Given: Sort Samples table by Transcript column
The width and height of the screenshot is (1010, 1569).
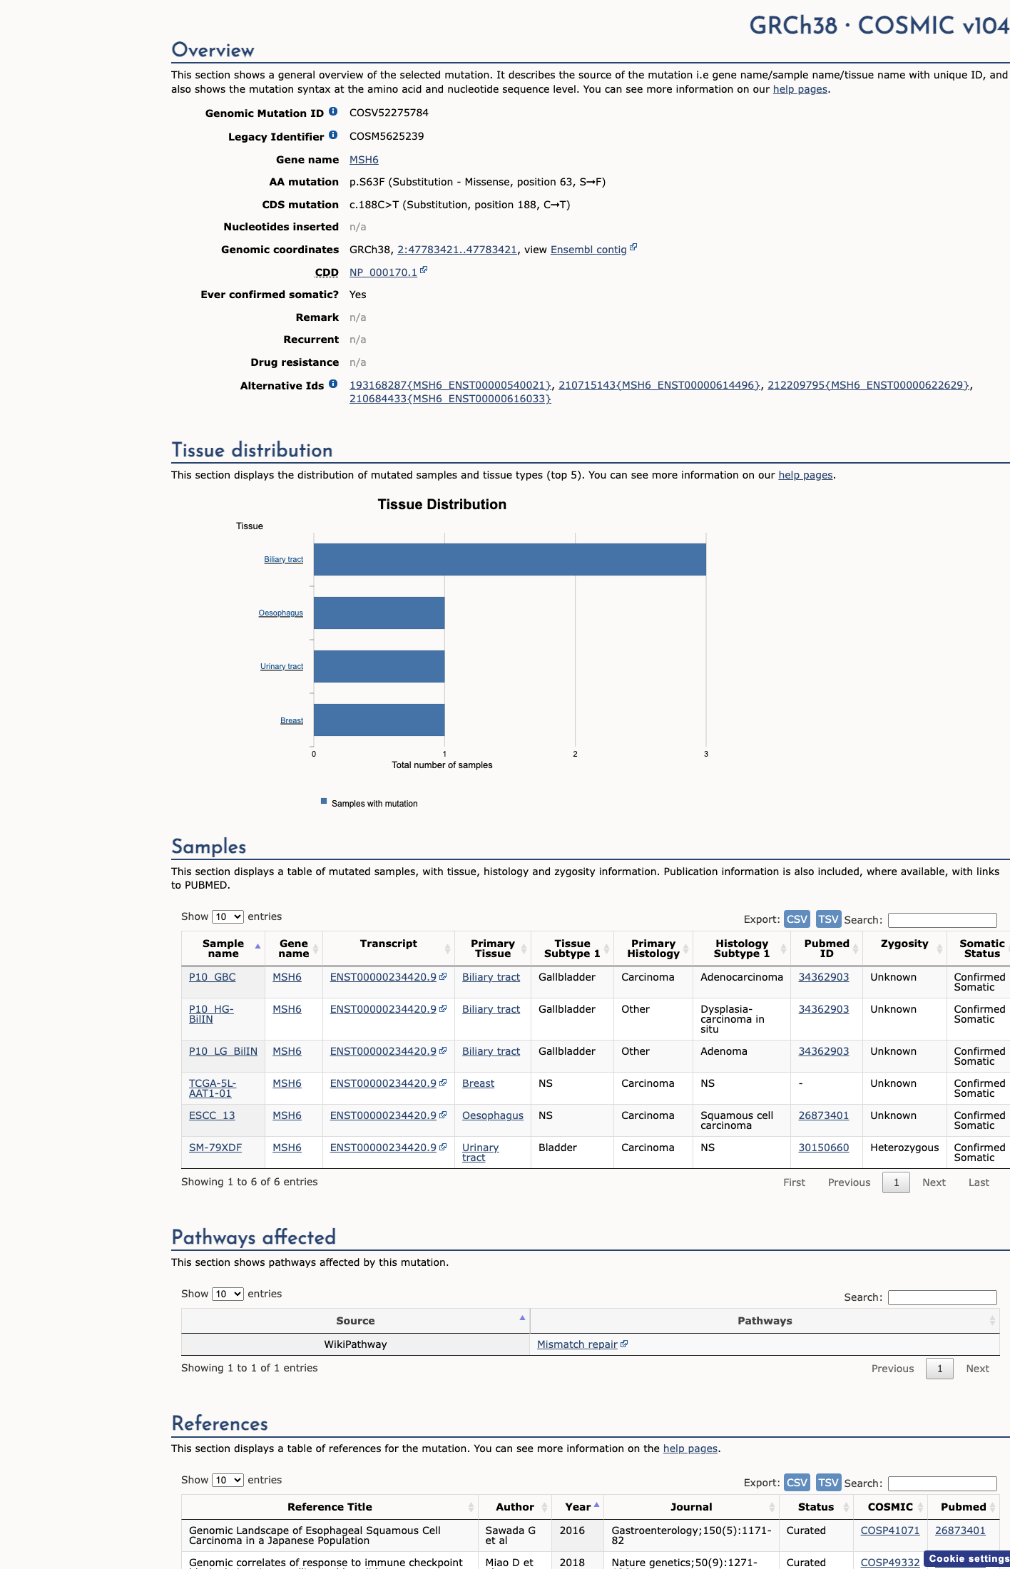Looking at the screenshot, I should point(389,949).
